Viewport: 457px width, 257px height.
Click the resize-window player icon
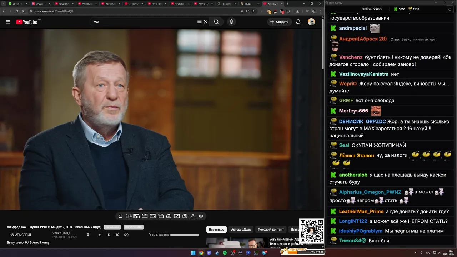click(x=152, y=216)
